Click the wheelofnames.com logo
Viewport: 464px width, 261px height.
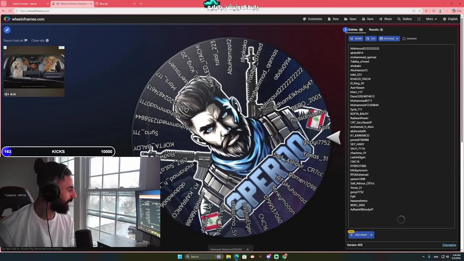coord(24,19)
